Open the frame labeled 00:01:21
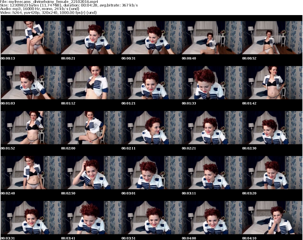Image resolution: width=303 pixels, height=240 pixels. (x=151, y=82)
